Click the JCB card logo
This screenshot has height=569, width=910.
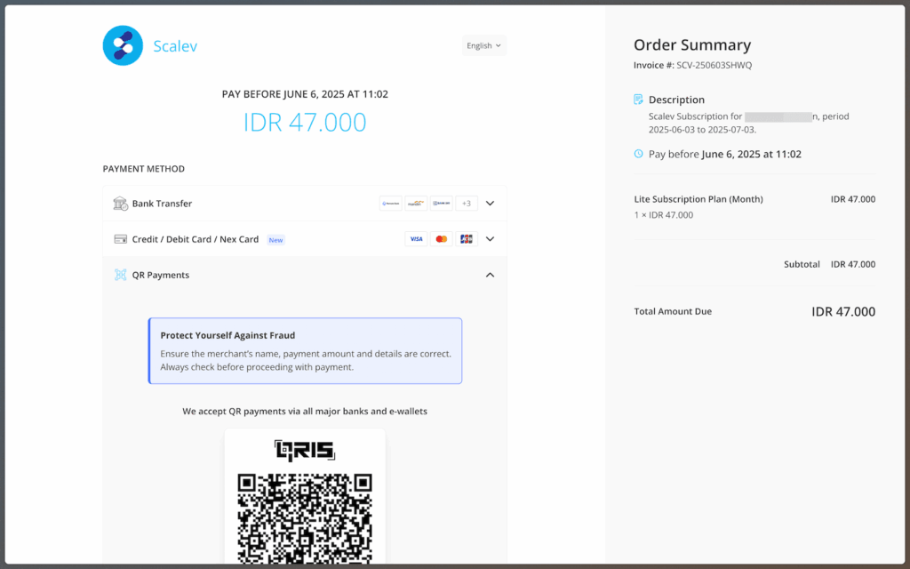[x=467, y=239]
